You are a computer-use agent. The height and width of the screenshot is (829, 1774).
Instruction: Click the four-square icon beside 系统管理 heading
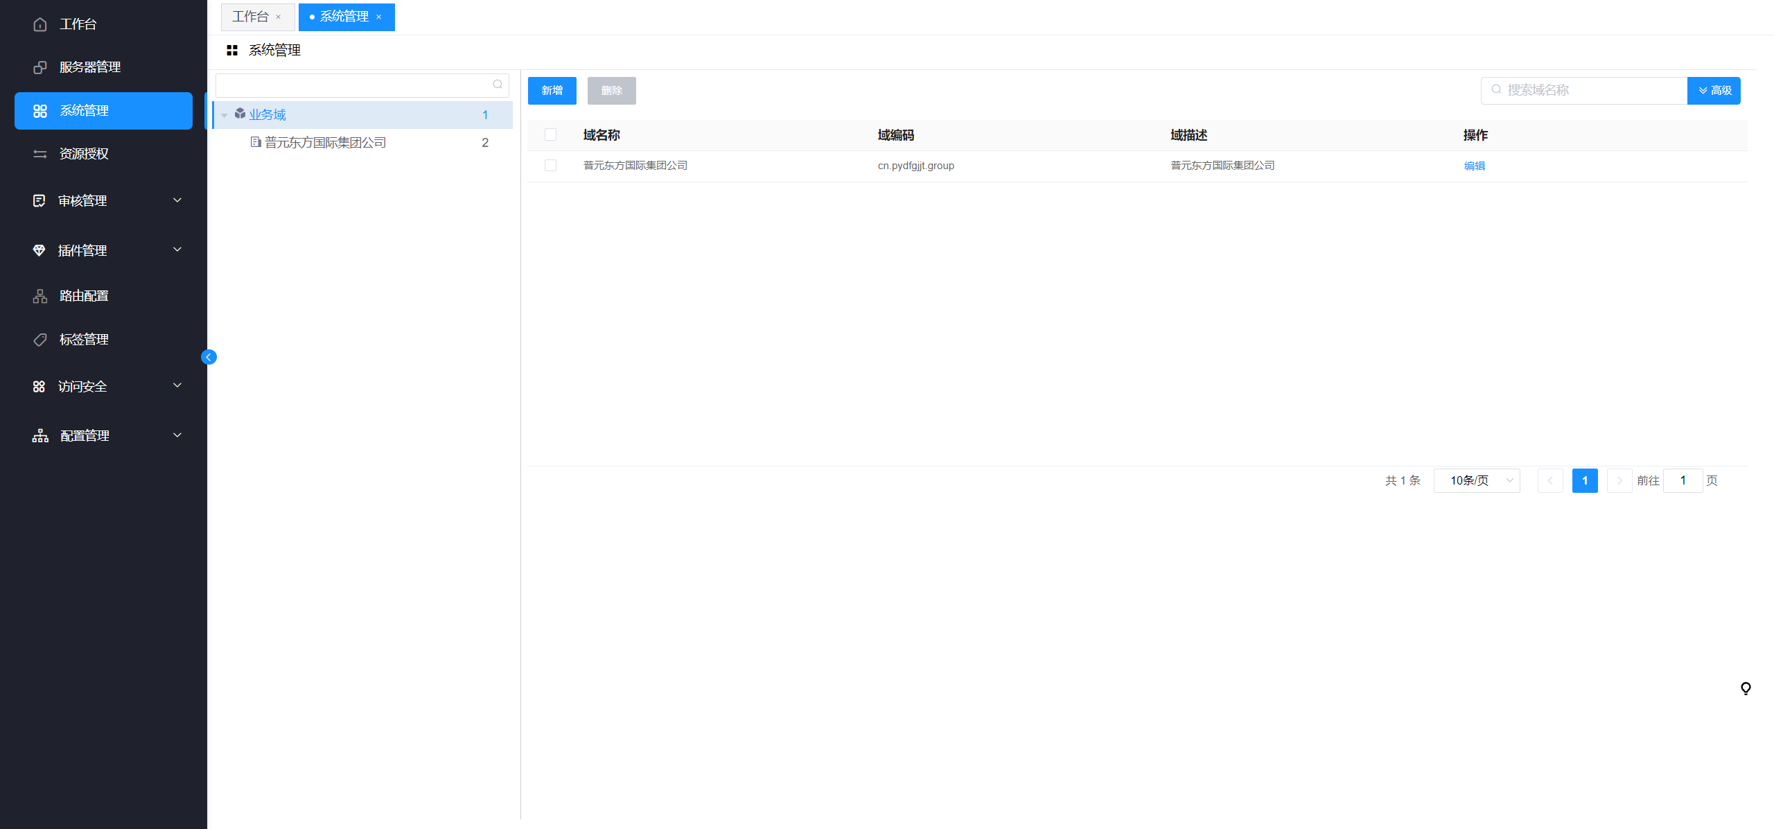[x=232, y=50]
